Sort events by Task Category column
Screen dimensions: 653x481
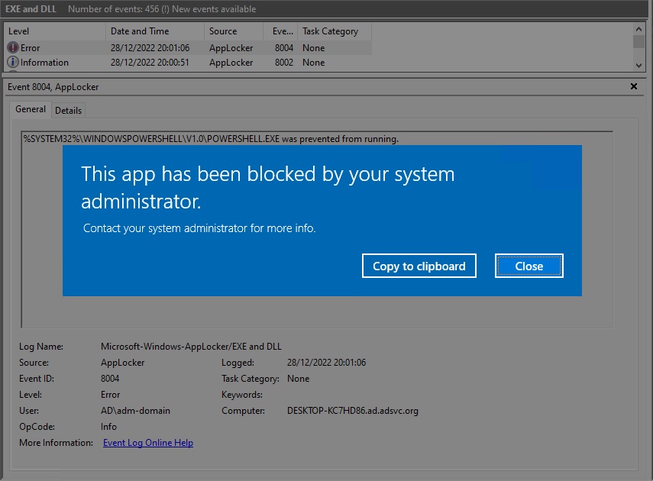pos(328,31)
